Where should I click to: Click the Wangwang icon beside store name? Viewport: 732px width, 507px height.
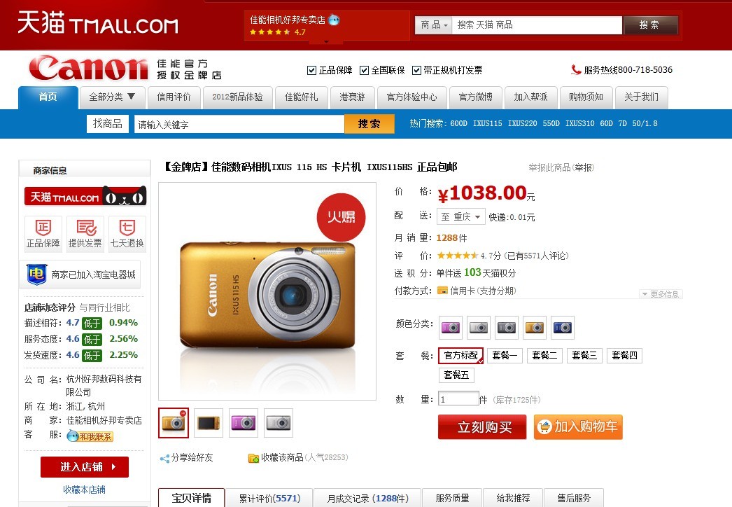(x=334, y=20)
